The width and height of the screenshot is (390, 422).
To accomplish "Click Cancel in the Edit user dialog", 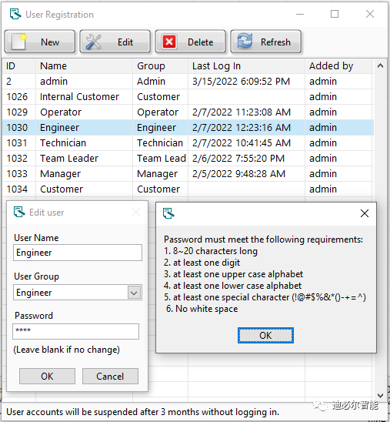I will point(110,376).
